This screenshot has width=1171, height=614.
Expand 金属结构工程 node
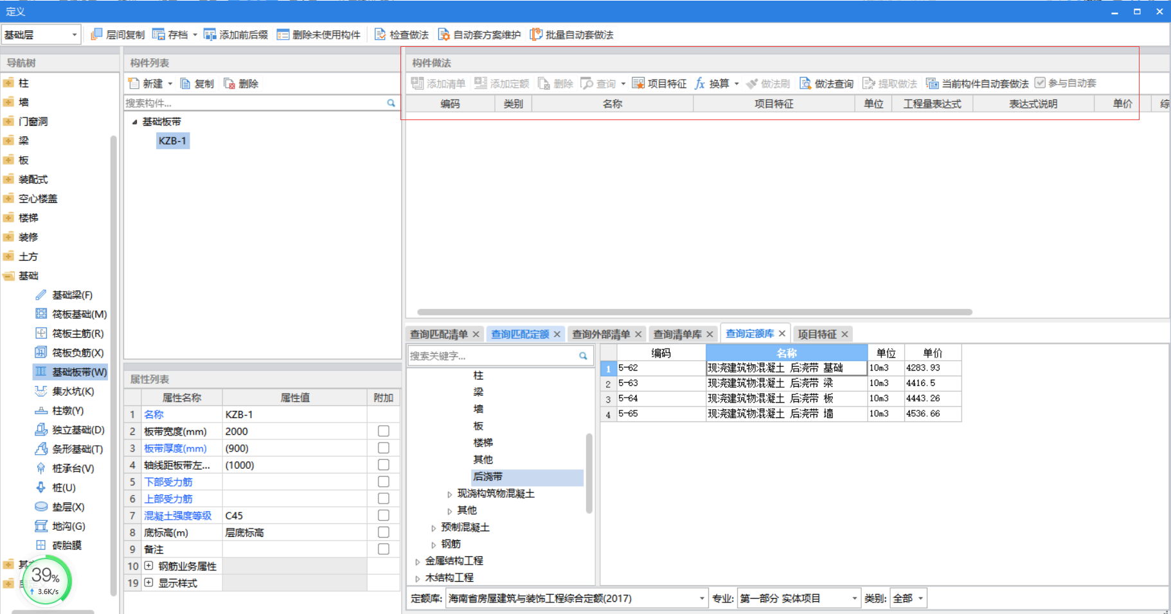click(417, 561)
